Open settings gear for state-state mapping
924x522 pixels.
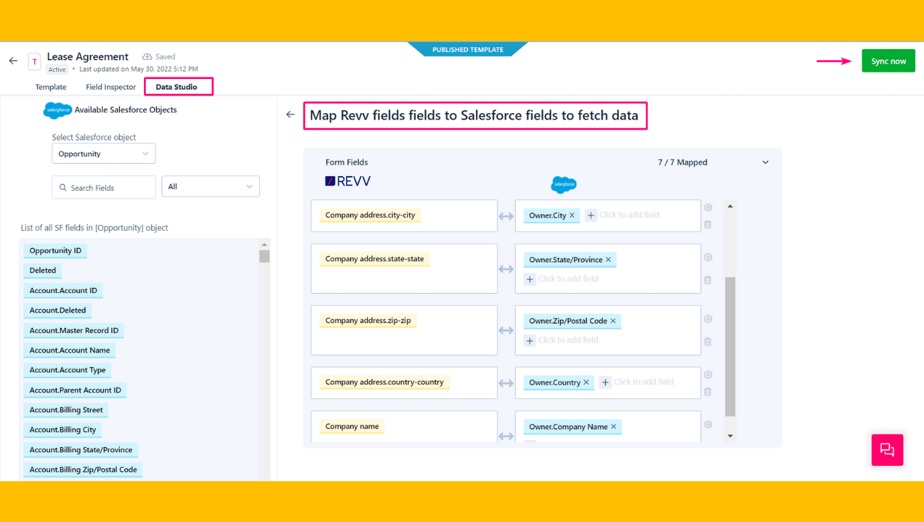coord(708,257)
